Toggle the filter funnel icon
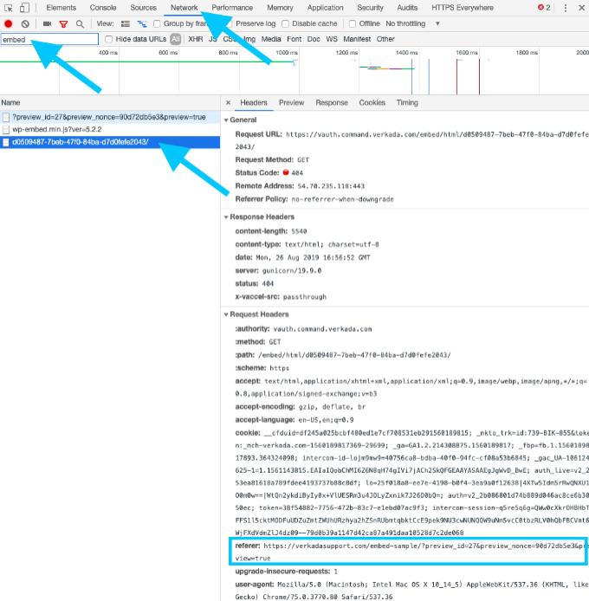The height and width of the screenshot is (601, 589). click(63, 23)
